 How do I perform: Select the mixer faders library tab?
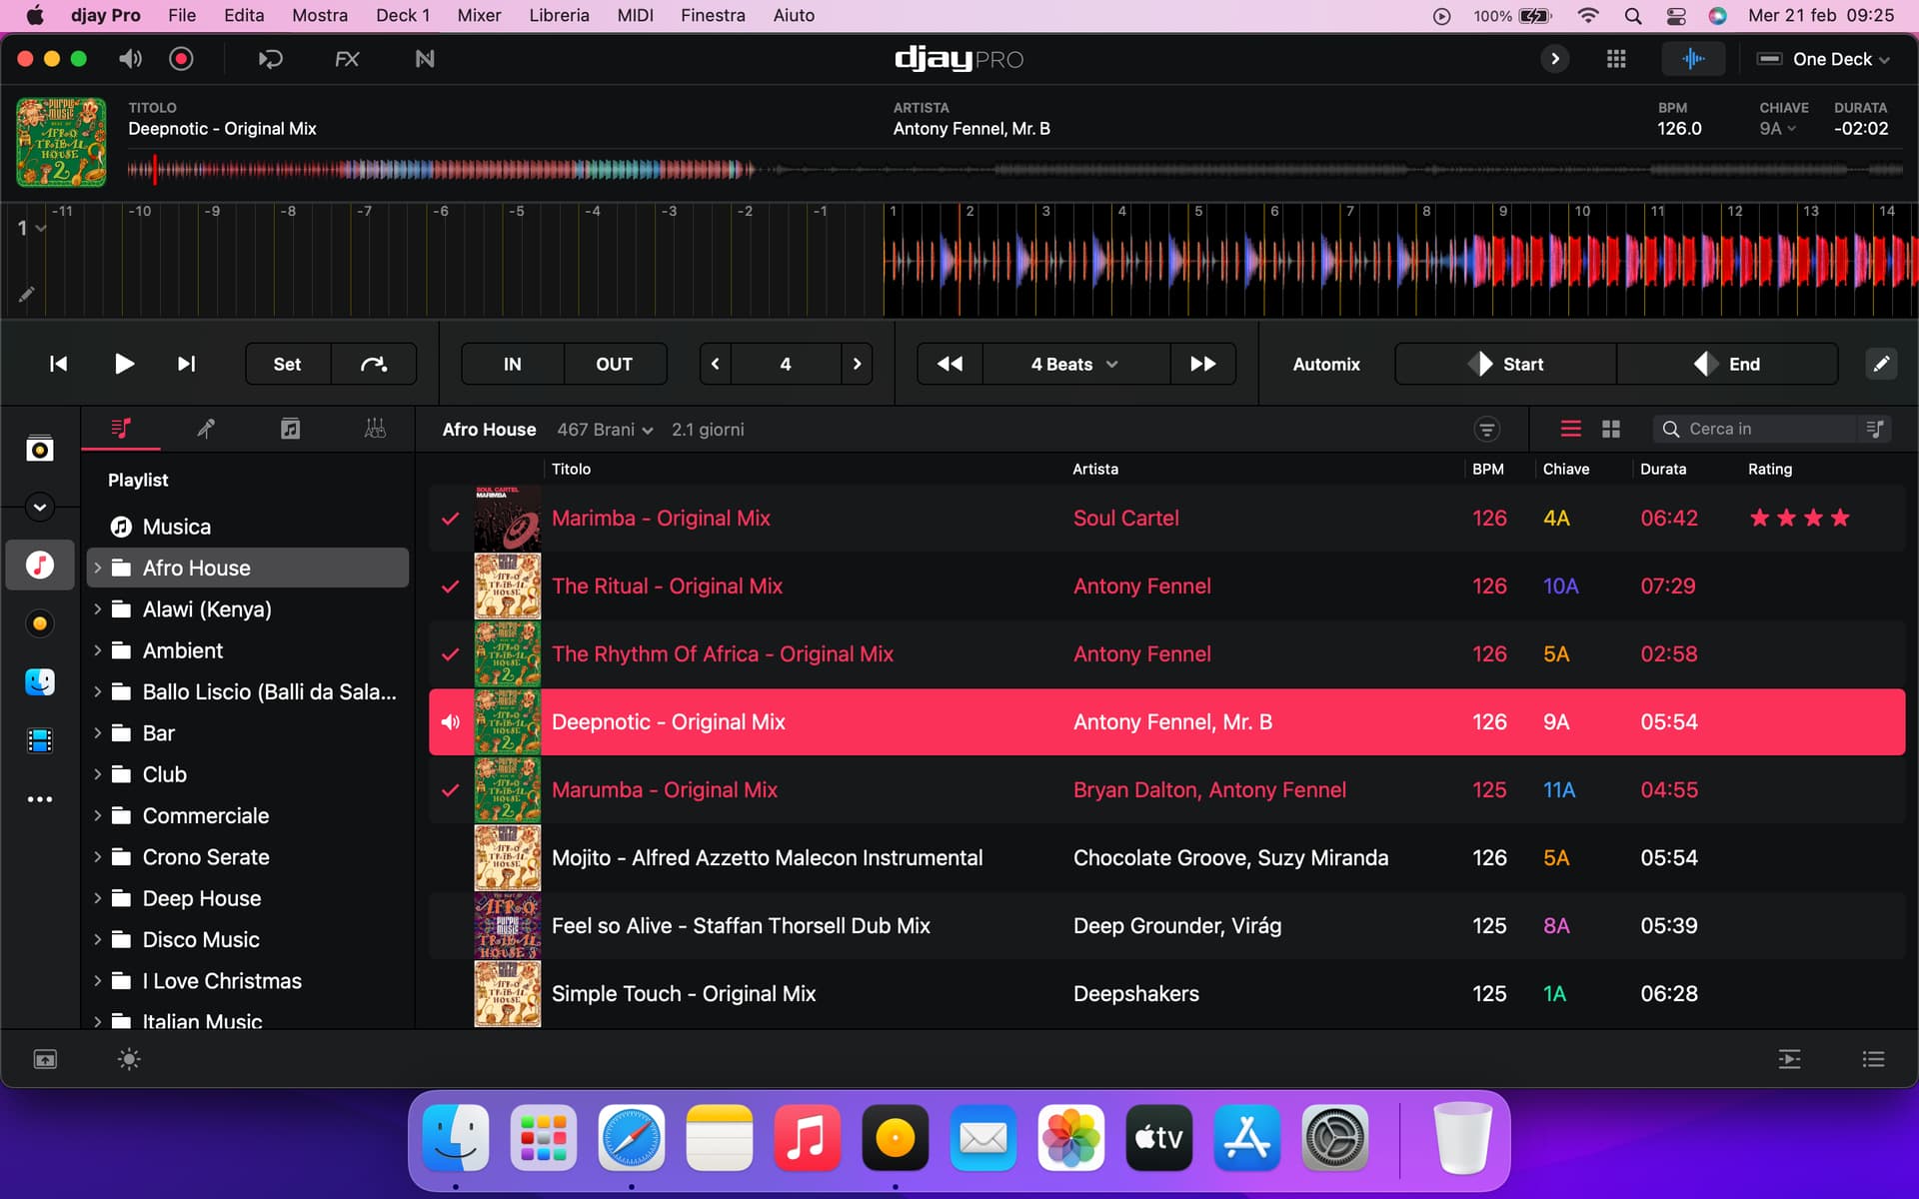click(x=375, y=429)
